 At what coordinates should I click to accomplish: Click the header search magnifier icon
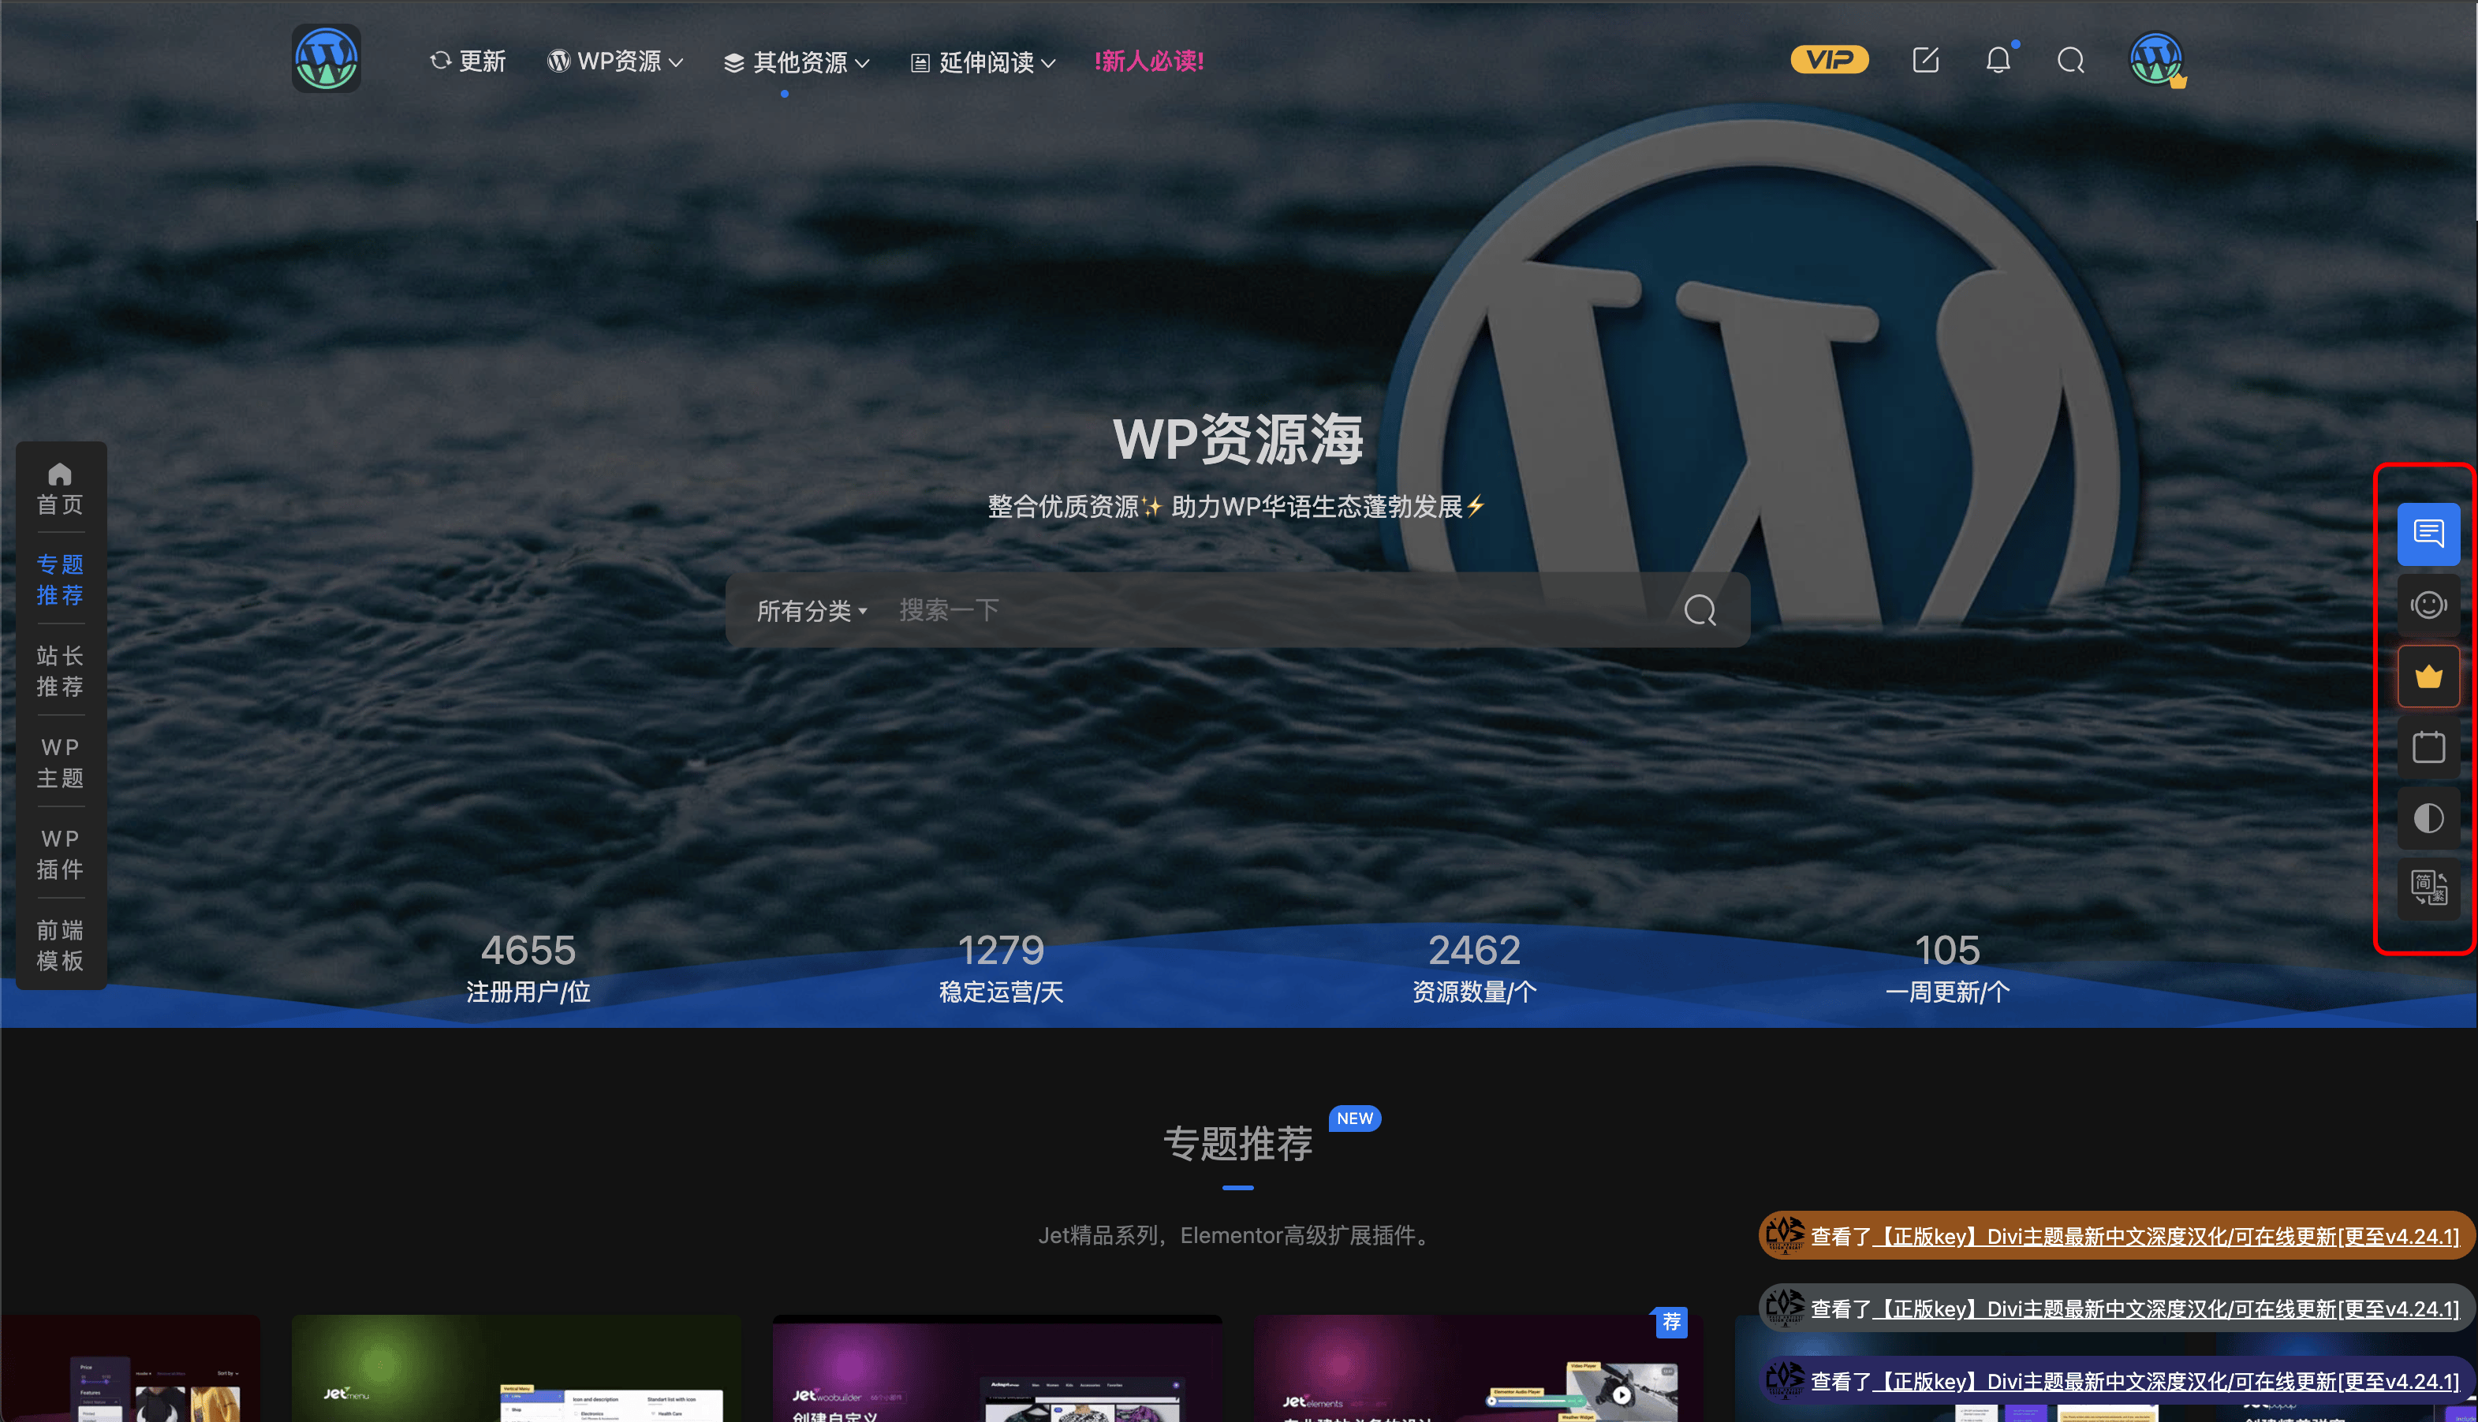tap(2070, 61)
